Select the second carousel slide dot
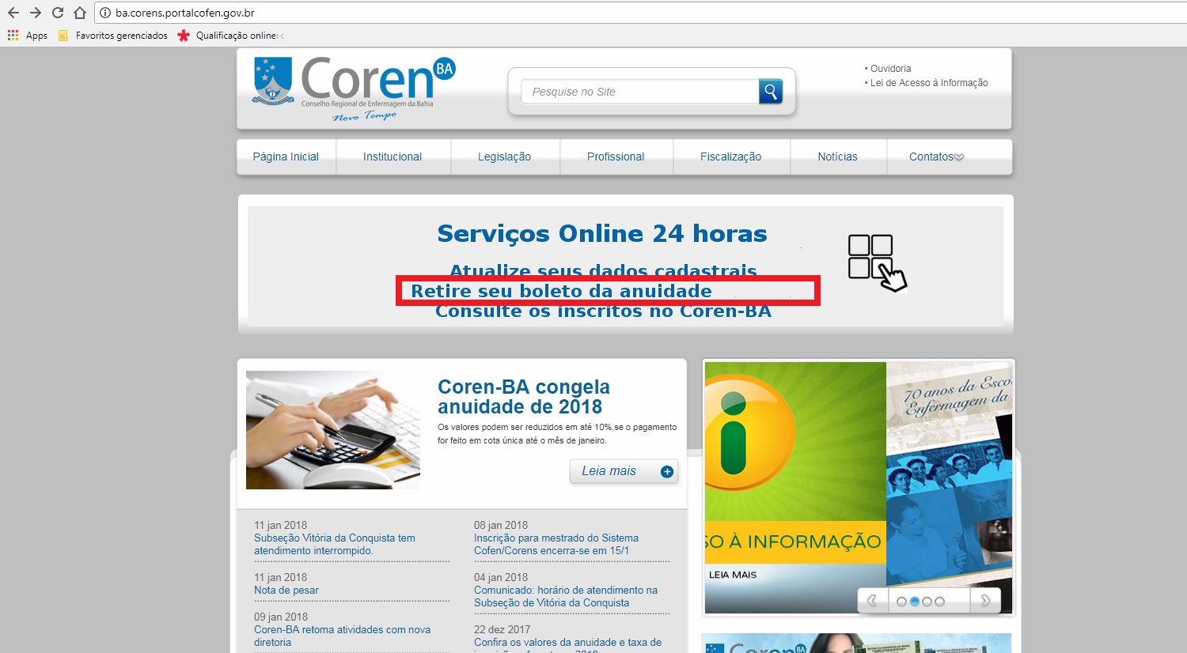The image size is (1187, 653). [x=914, y=602]
